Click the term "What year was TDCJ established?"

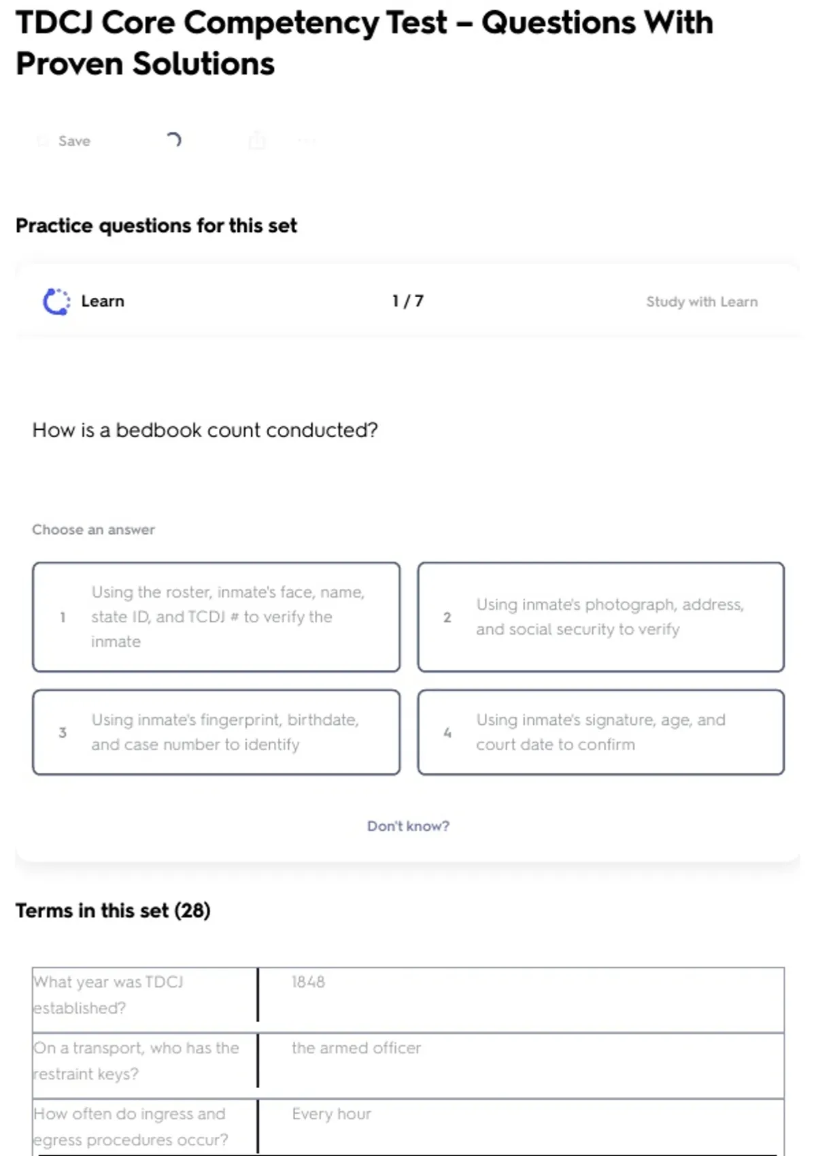(x=109, y=995)
